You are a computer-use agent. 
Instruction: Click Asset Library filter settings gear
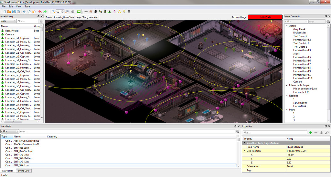(x=41, y=21)
